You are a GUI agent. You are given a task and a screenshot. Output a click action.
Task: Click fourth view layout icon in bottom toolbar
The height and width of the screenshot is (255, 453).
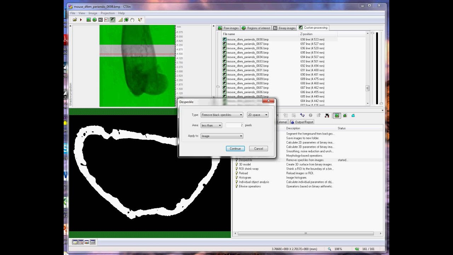coord(93,242)
